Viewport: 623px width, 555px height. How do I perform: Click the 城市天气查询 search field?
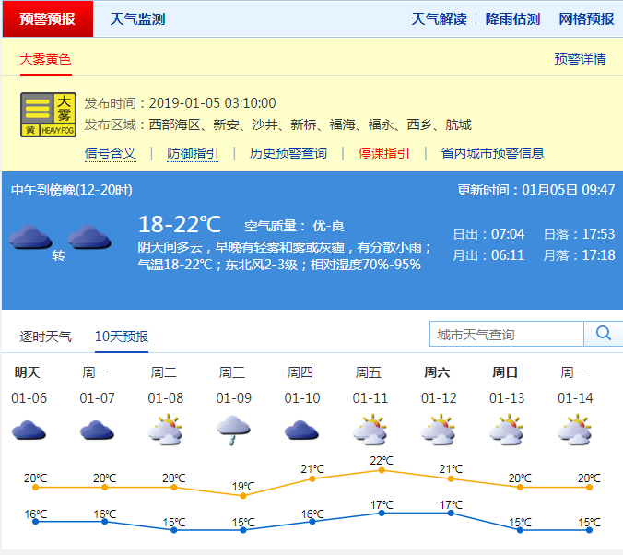click(506, 334)
